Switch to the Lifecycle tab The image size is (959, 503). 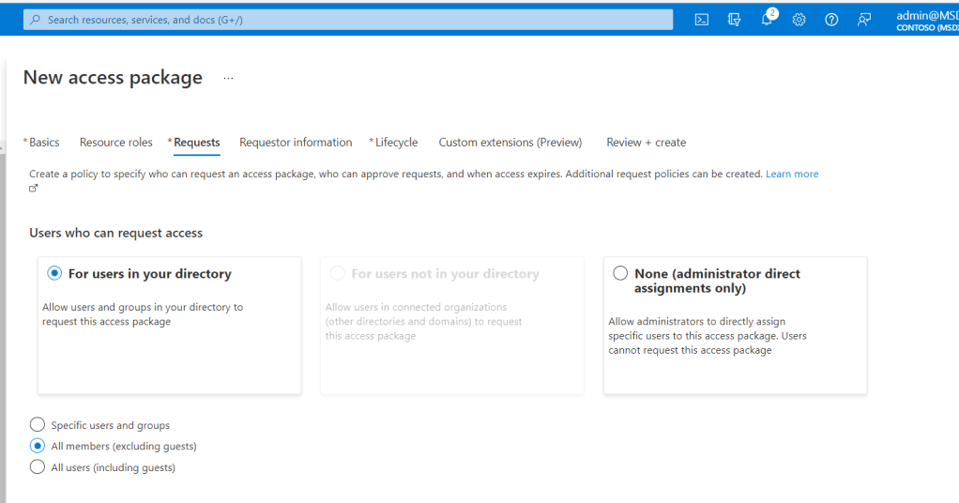(396, 143)
